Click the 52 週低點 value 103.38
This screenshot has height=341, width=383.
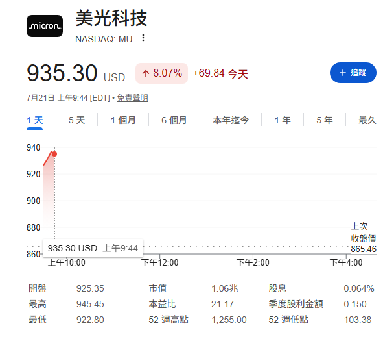(358, 320)
